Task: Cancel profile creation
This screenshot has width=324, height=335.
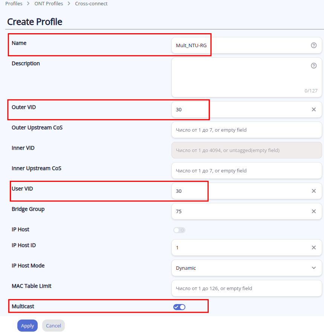Action: coord(53,326)
